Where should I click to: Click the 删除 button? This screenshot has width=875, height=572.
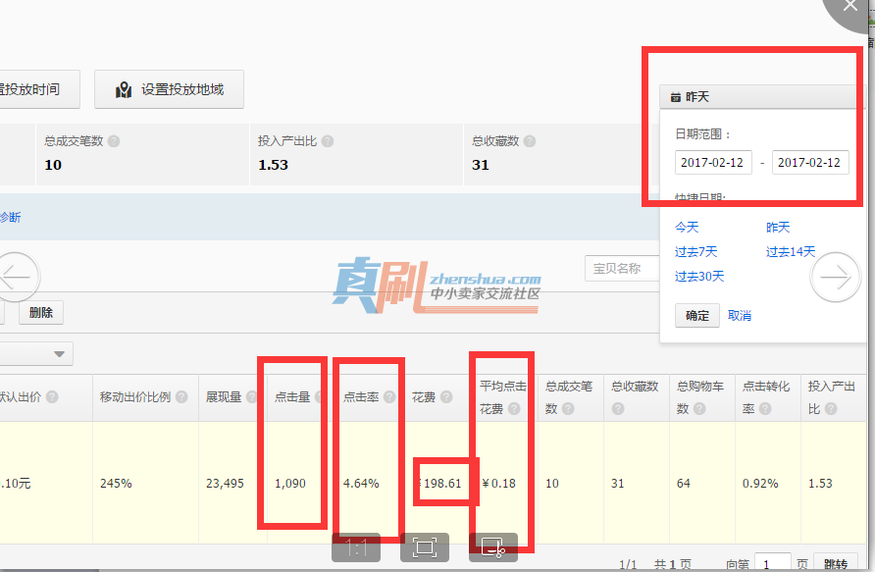point(41,313)
